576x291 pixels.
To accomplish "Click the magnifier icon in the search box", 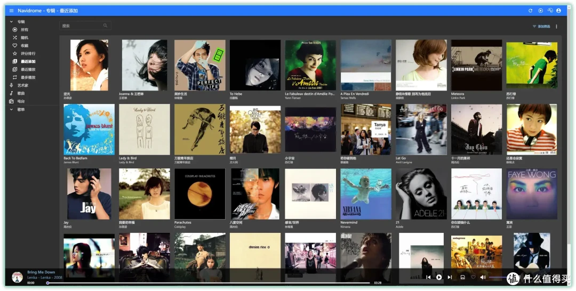I will click(x=106, y=26).
